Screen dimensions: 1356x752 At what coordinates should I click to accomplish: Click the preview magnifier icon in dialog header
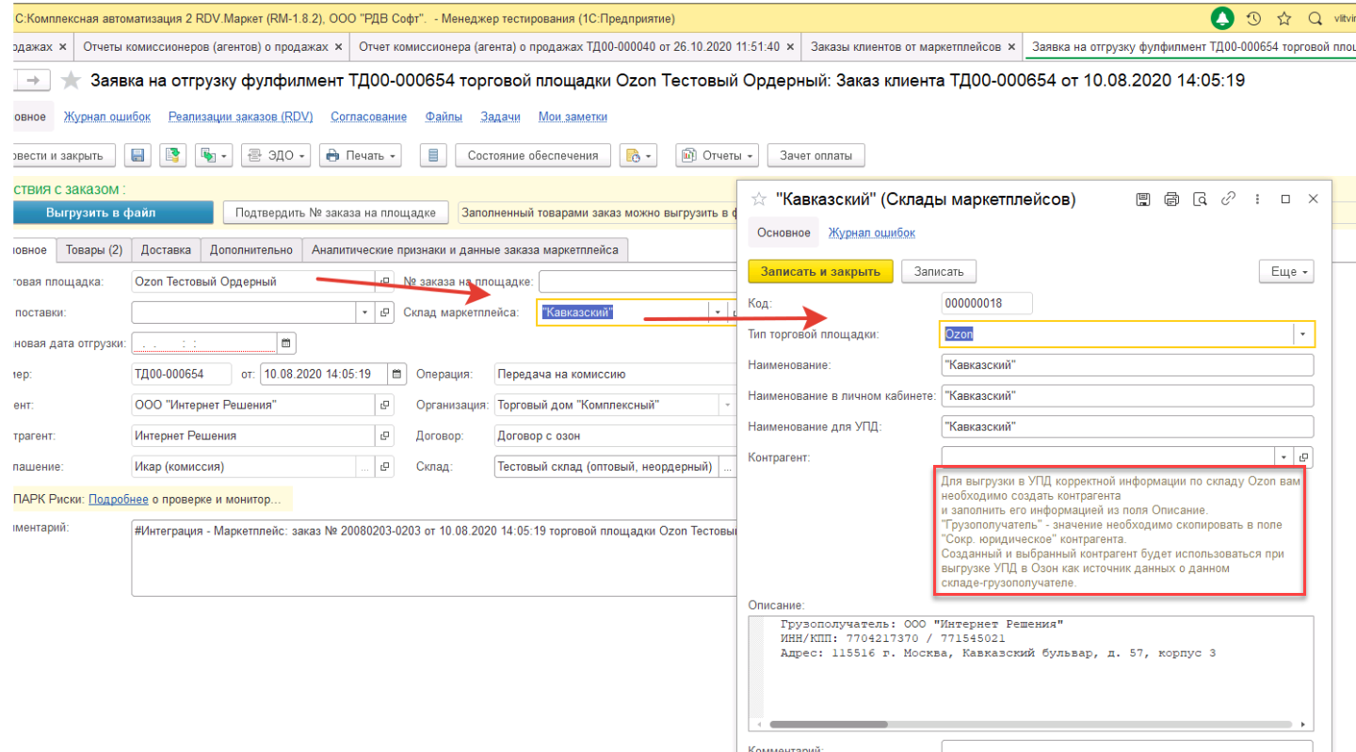(x=1200, y=200)
